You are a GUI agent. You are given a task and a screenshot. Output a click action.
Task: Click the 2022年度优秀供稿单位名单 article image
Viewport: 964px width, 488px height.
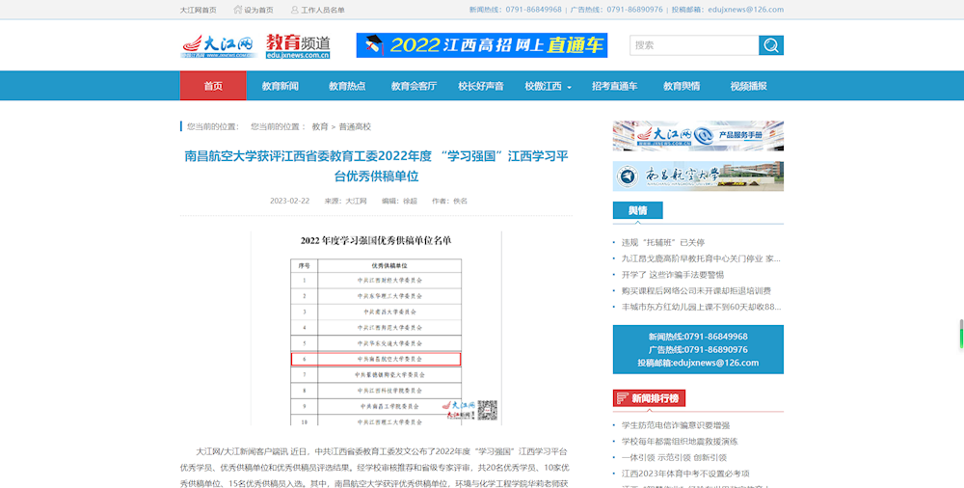(376, 328)
